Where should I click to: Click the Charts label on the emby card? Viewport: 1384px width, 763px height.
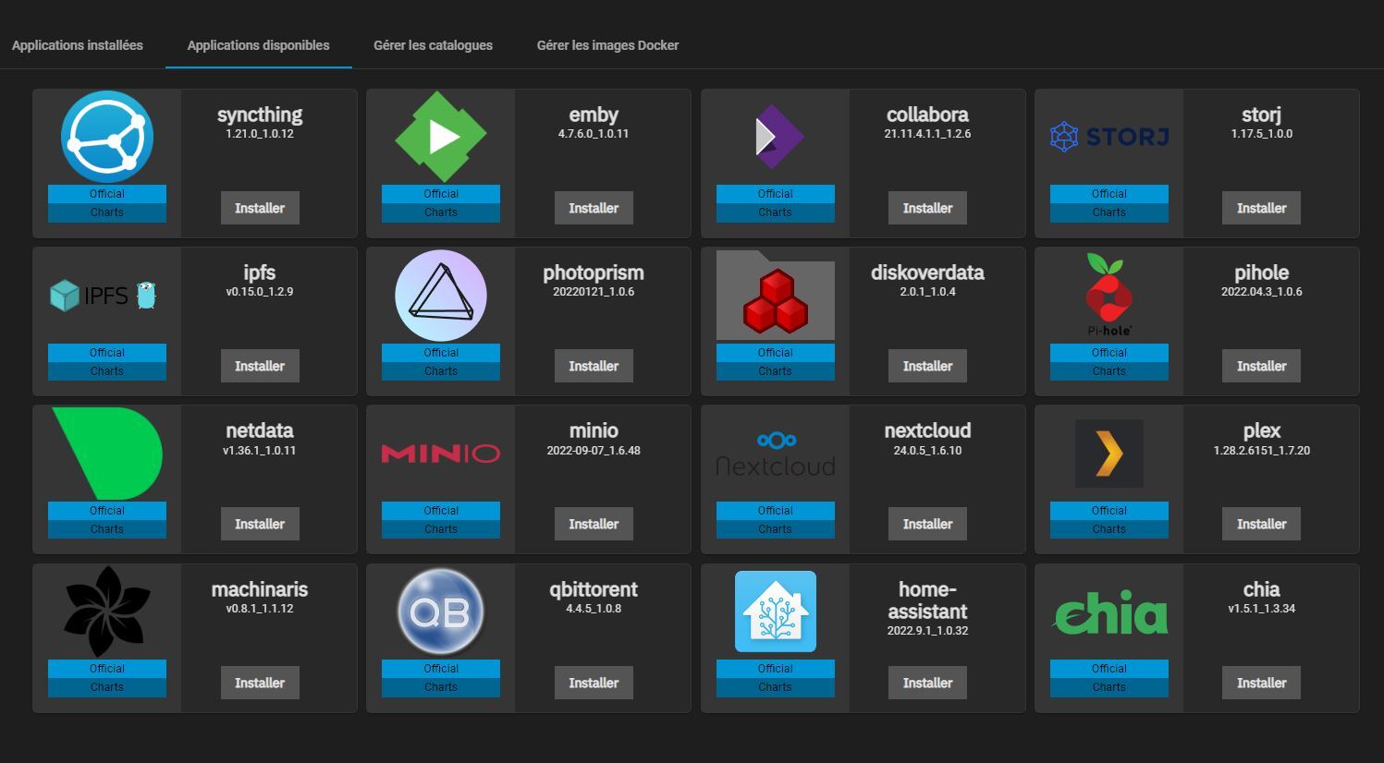click(x=441, y=212)
